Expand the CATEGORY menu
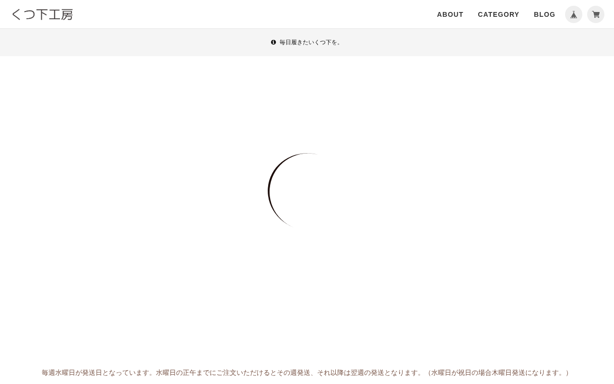This screenshot has height=384, width=614. 498,14
